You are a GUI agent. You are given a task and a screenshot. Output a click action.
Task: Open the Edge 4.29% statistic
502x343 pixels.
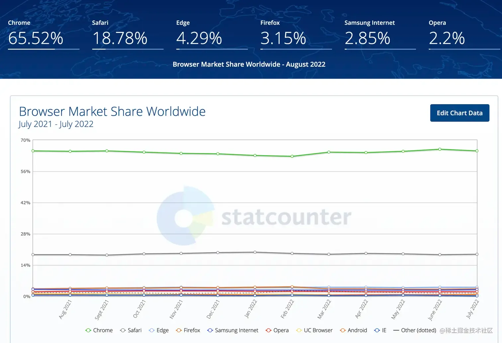tap(212, 34)
